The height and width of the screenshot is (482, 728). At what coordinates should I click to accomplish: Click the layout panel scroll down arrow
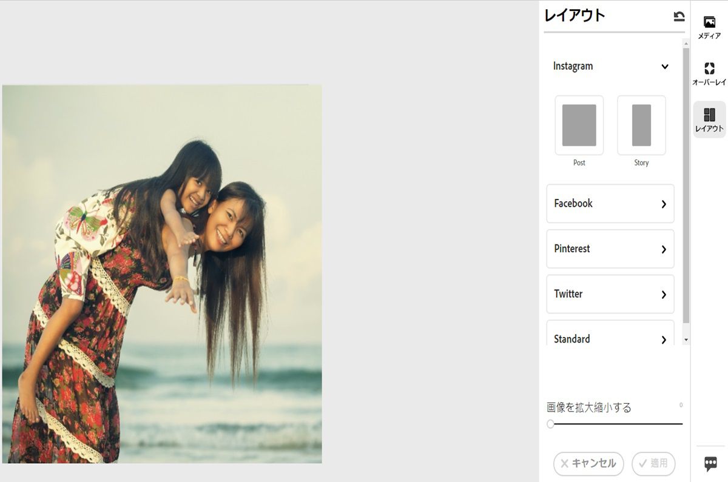686,340
